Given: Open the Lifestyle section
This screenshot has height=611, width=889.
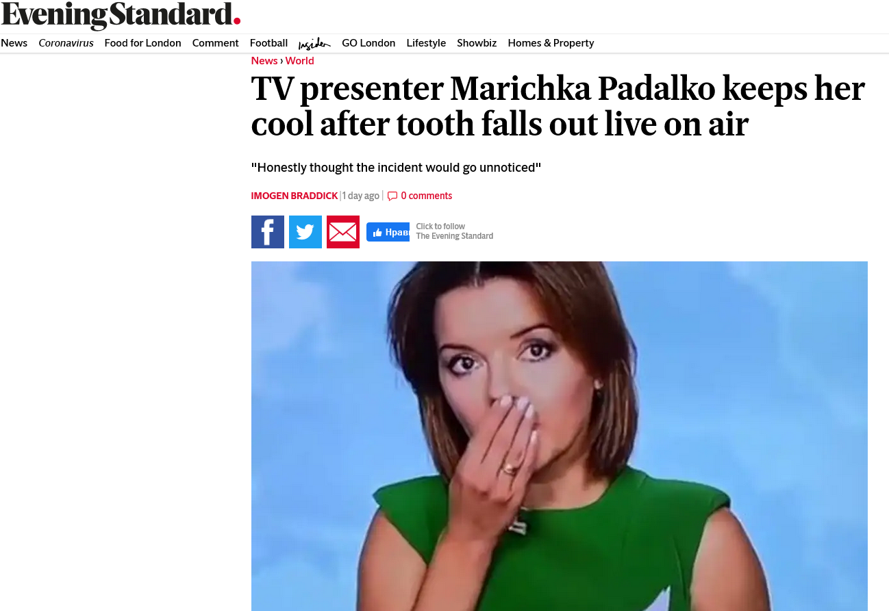Looking at the screenshot, I should pos(426,43).
